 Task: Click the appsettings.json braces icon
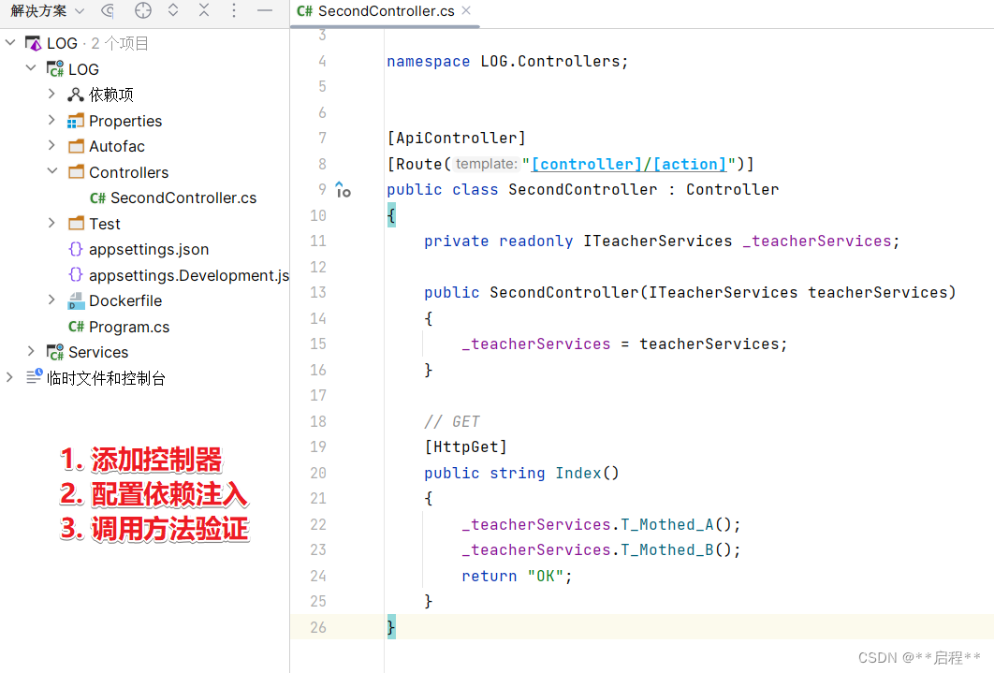point(76,249)
